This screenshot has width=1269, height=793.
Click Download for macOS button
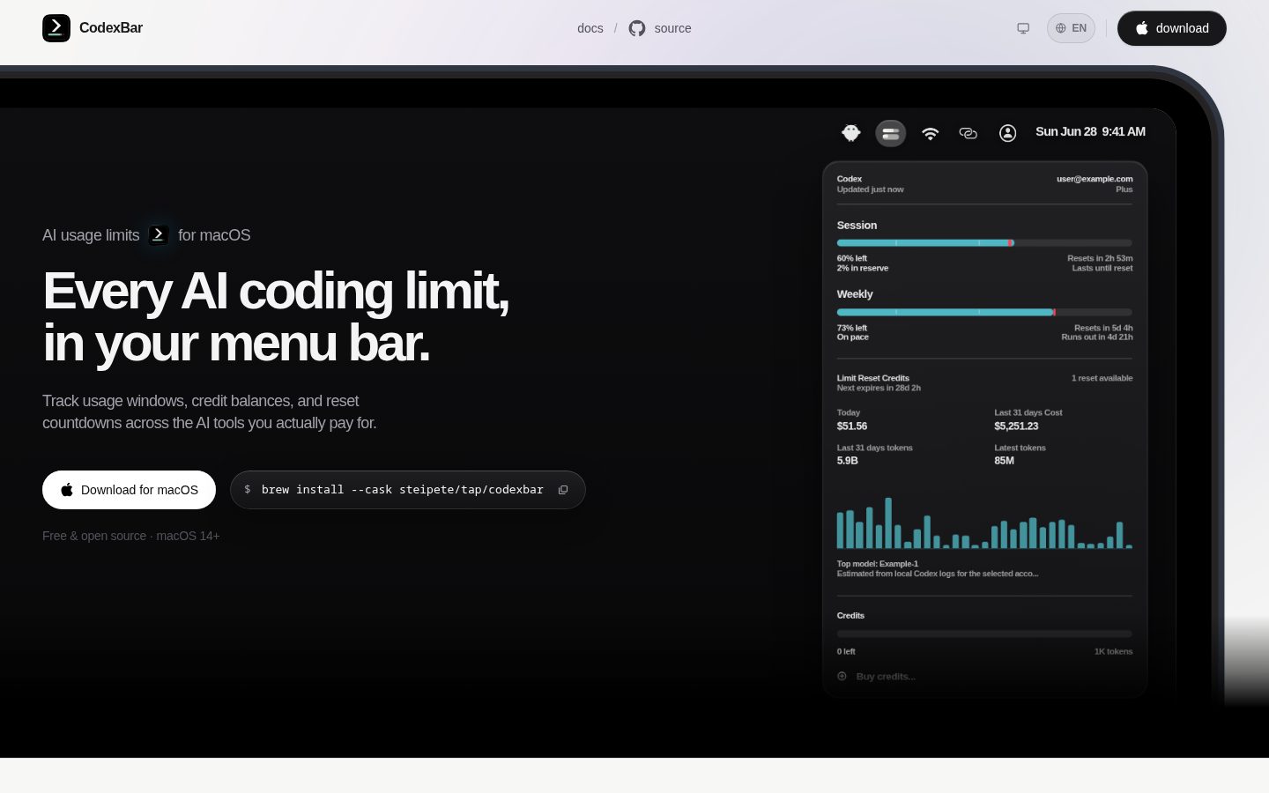tap(129, 490)
